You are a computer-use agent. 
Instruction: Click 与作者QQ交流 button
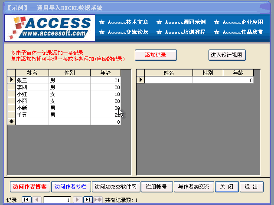pyautogui.click(x=194, y=187)
